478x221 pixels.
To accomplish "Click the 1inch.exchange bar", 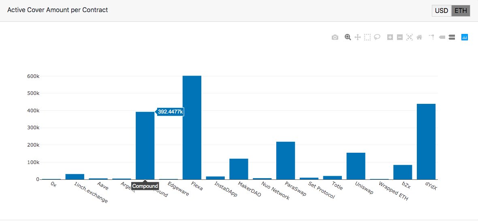I will [75, 177].
